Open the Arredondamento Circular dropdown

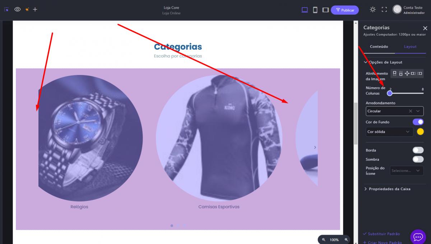point(395,111)
